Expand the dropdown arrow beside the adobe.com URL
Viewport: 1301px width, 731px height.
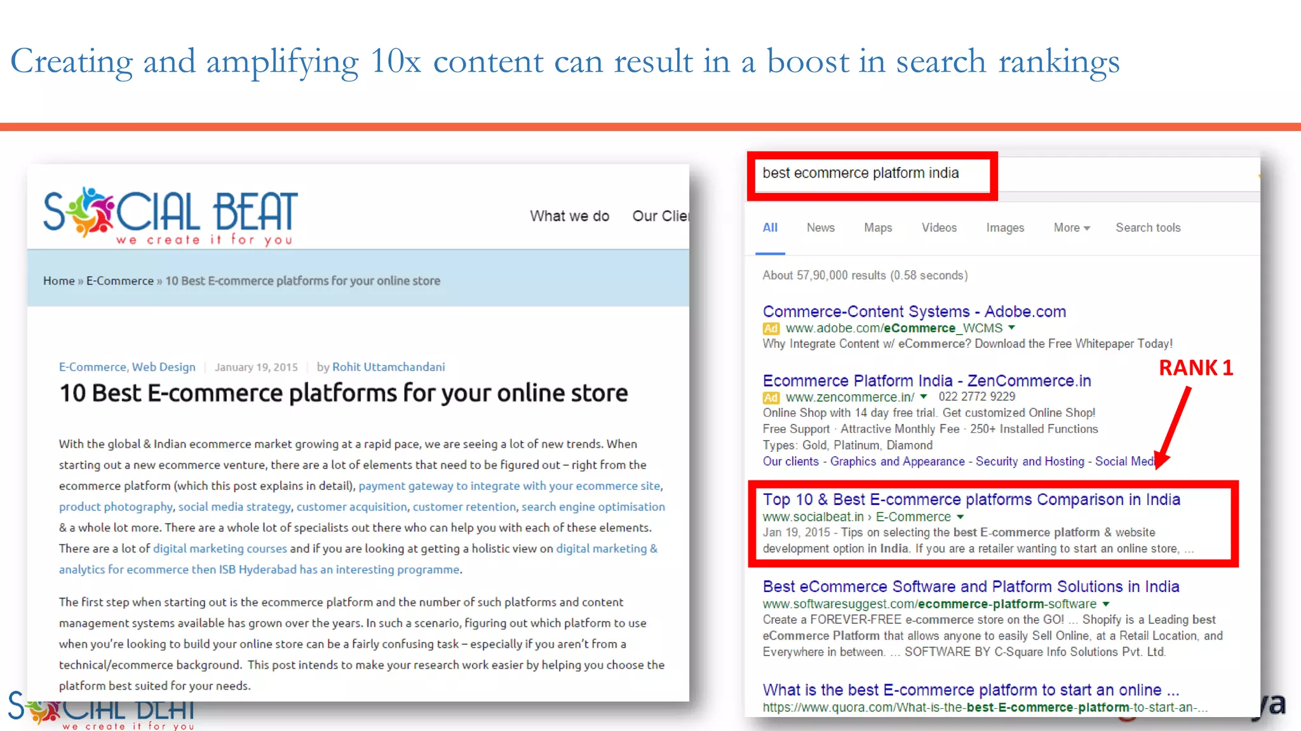click(x=1012, y=328)
